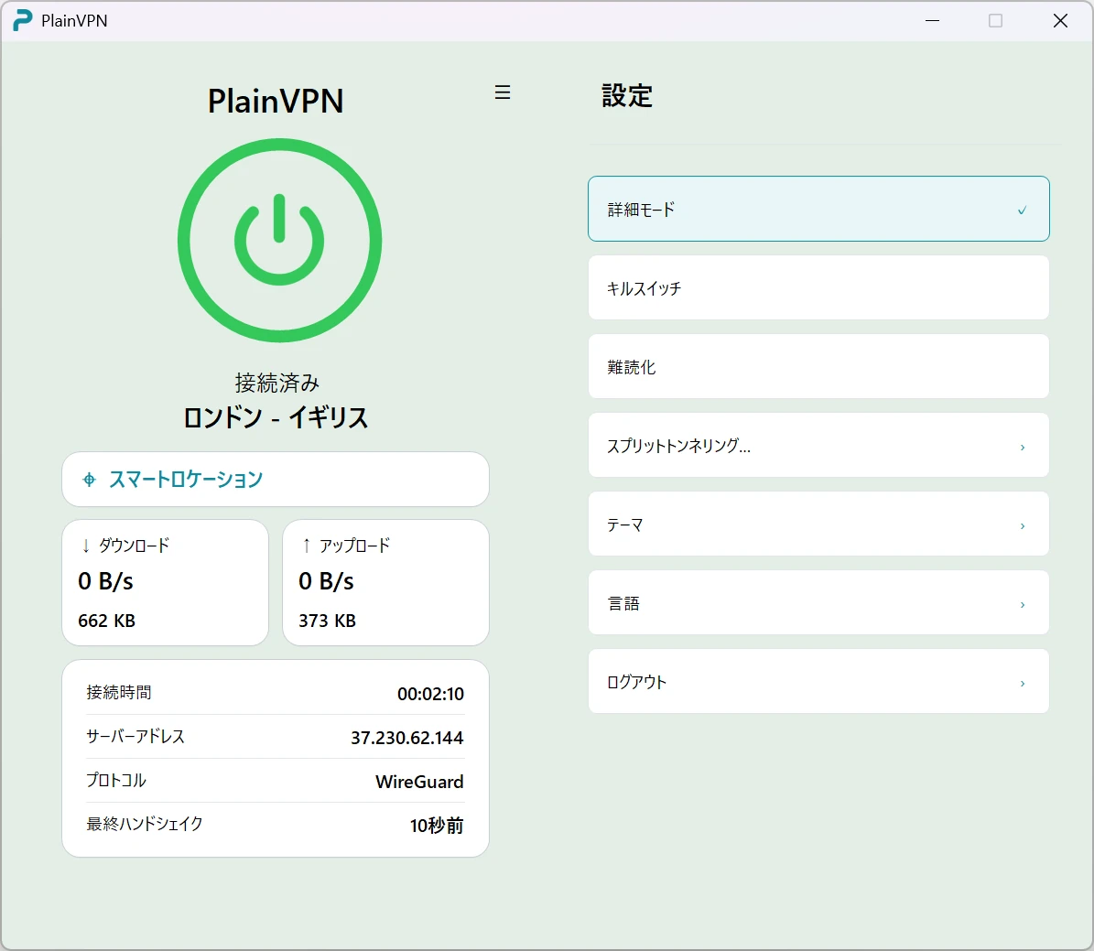Open the hamburger menu icon
Screen dimensions: 1094x951
(503, 92)
